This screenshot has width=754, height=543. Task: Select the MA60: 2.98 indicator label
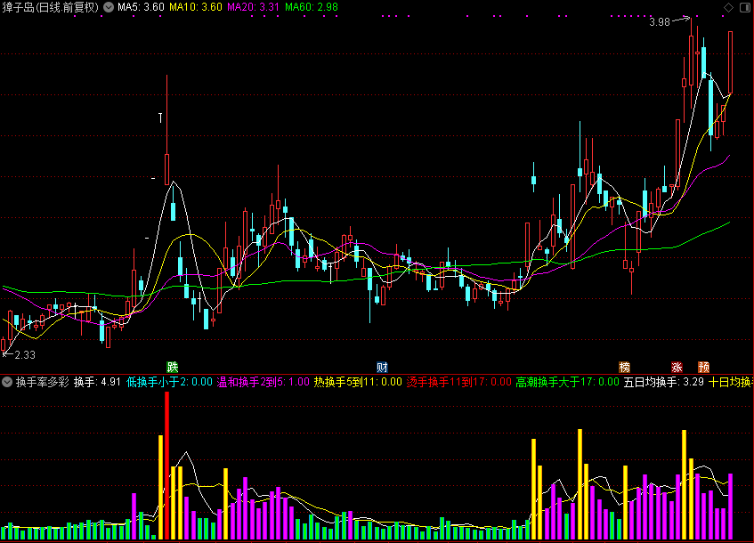[x=311, y=7]
